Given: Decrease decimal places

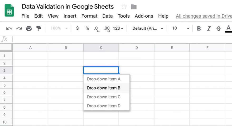Looking at the screenshot, I should click(97, 29).
